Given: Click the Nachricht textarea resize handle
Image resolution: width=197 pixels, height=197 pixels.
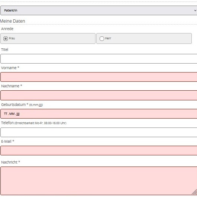Looking at the screenshot, I should point(194,192).
